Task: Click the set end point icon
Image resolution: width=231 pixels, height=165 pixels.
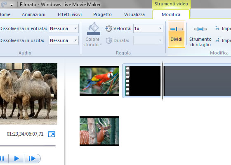Action: tap(217, 40)
